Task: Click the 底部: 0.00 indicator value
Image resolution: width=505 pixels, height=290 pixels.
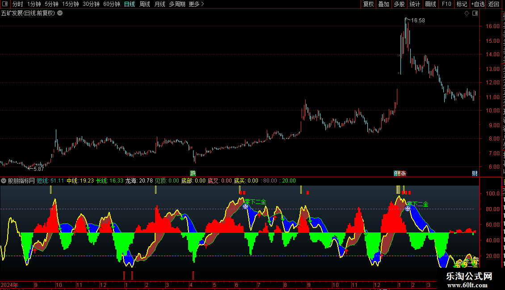Action: coord(193,181)
